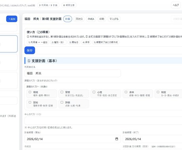182x150 pixels.
Task: Check the 心理 category checkbox
Action: click(x=94, y=92)
